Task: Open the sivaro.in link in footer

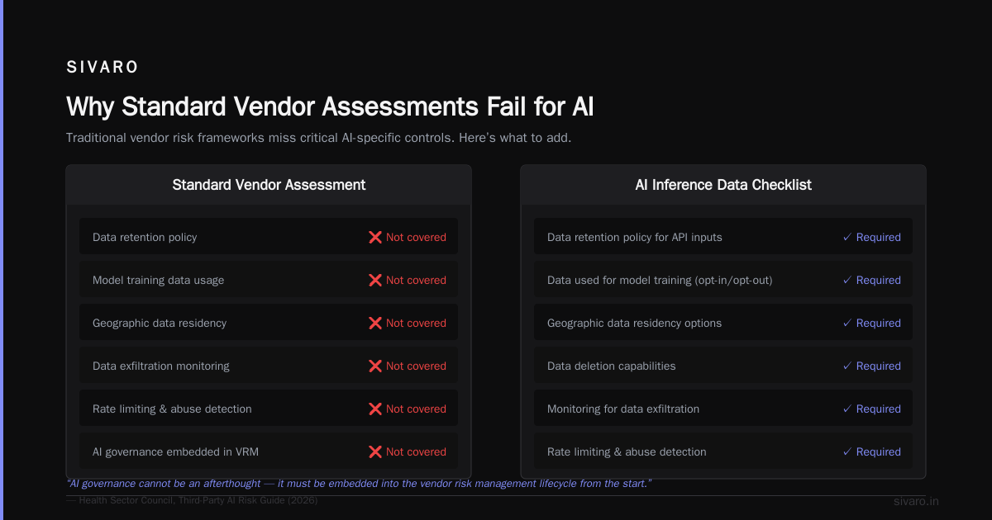Action: click(x=916, y=501)
